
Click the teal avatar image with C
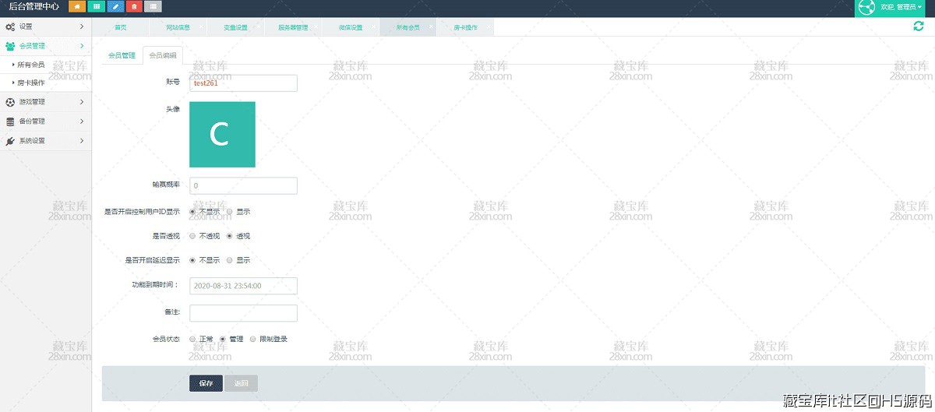222,134
